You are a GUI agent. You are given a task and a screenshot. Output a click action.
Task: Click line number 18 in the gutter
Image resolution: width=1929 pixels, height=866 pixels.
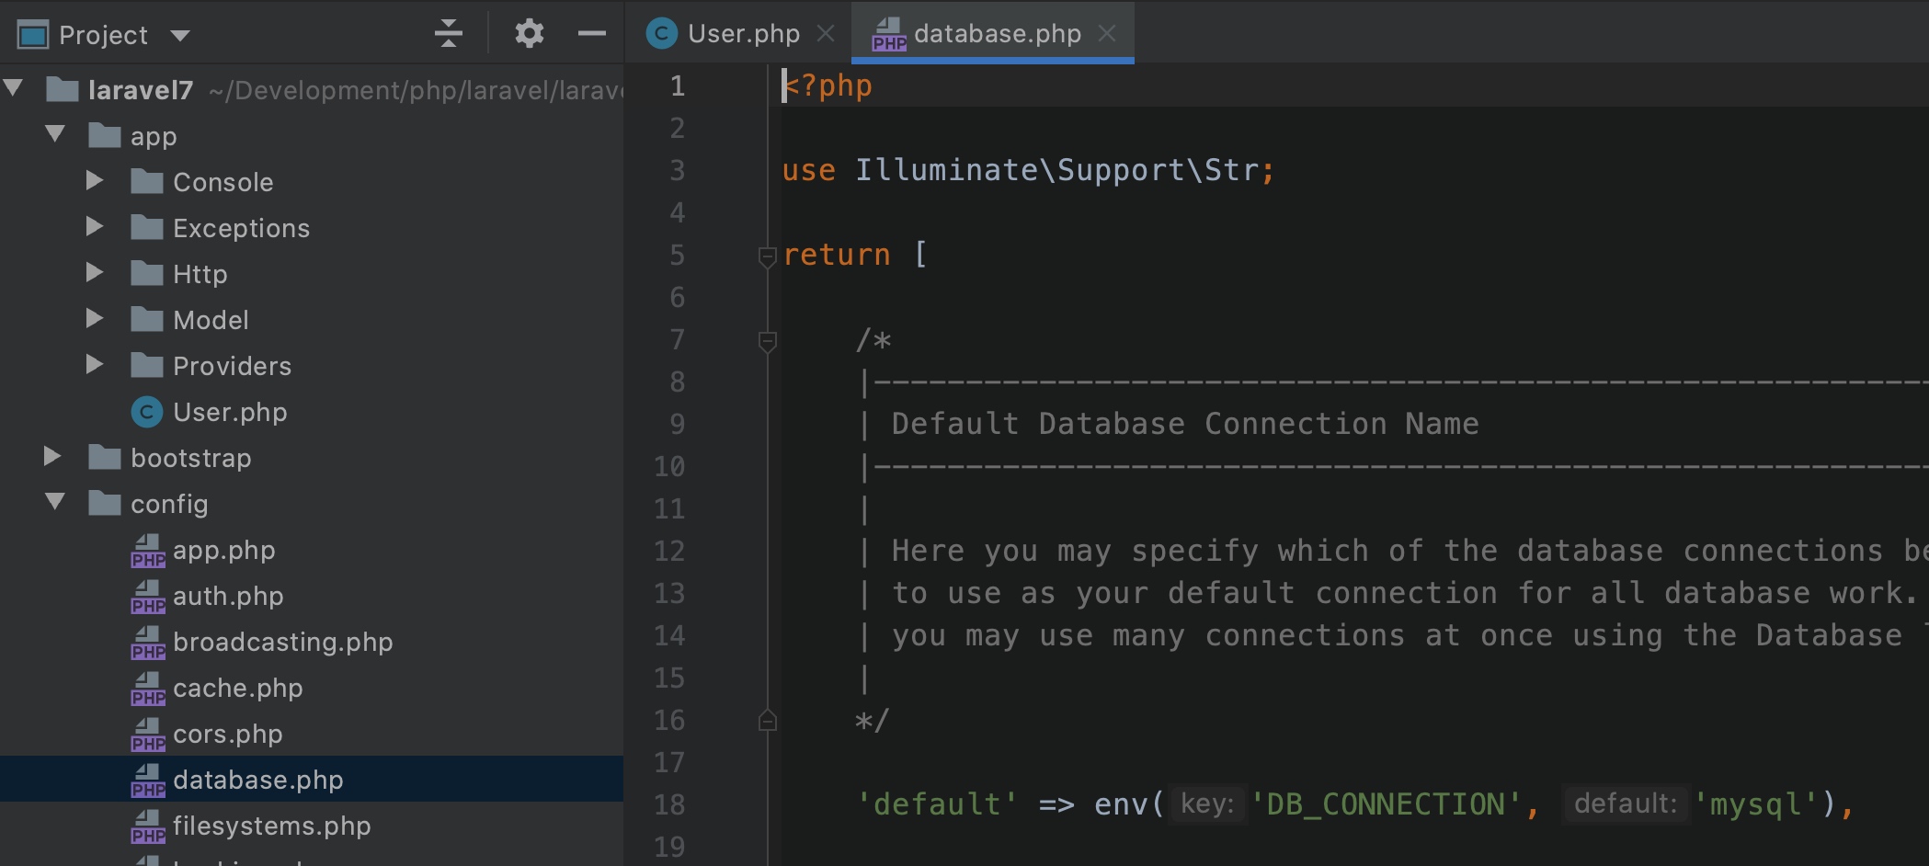click(x=669, y=804)
